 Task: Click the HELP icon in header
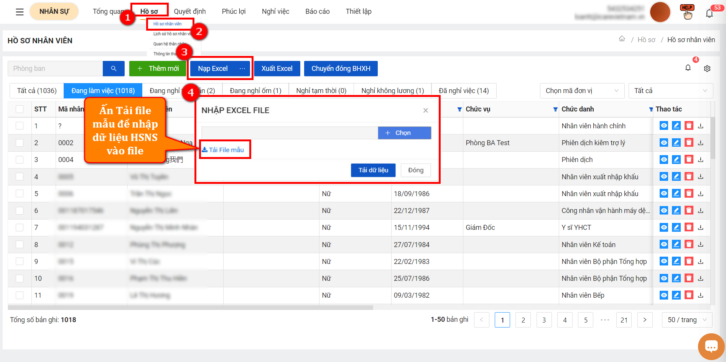687,11
